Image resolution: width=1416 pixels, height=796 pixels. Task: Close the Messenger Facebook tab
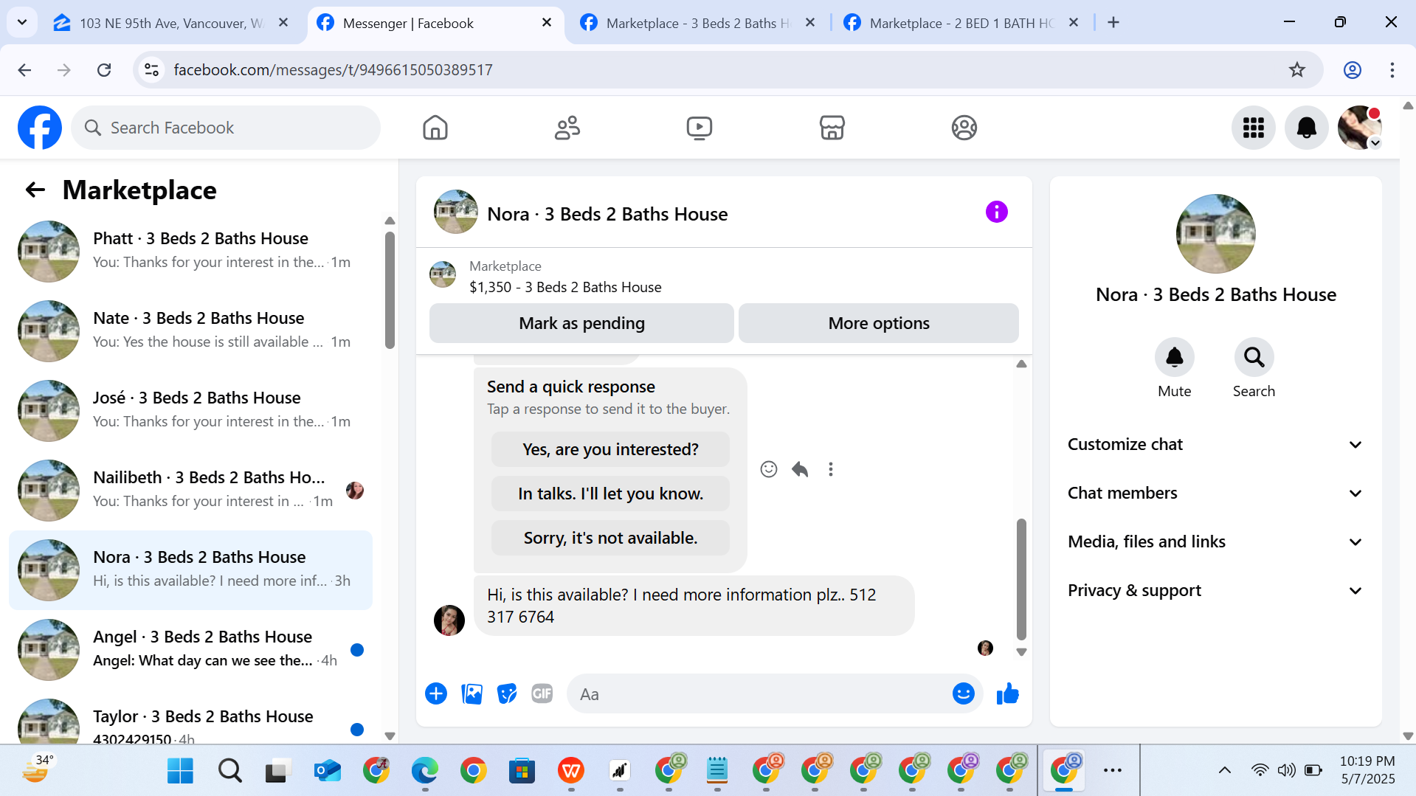pyautogui.click(x=547, y=23)
